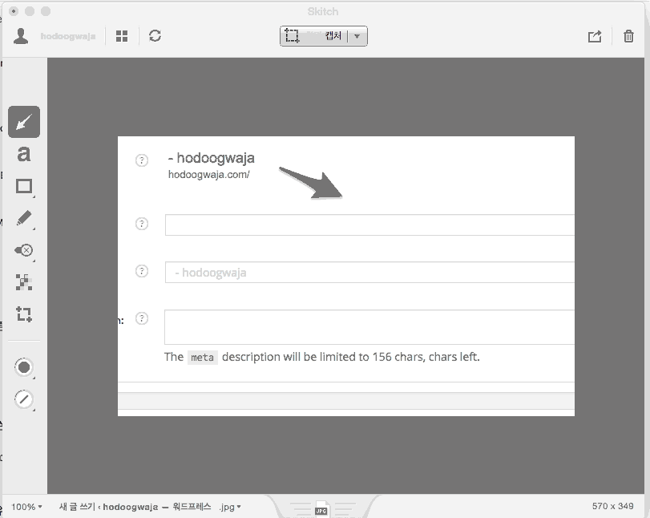Open the .jpg file format dropdown
The height and width of the screenshot is (518, 650).
(x=230, y=507)
